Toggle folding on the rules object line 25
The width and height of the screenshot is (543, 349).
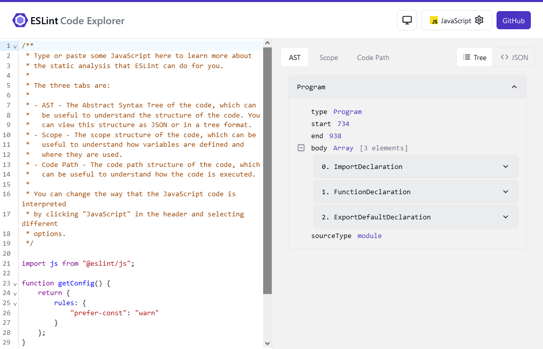15,303
